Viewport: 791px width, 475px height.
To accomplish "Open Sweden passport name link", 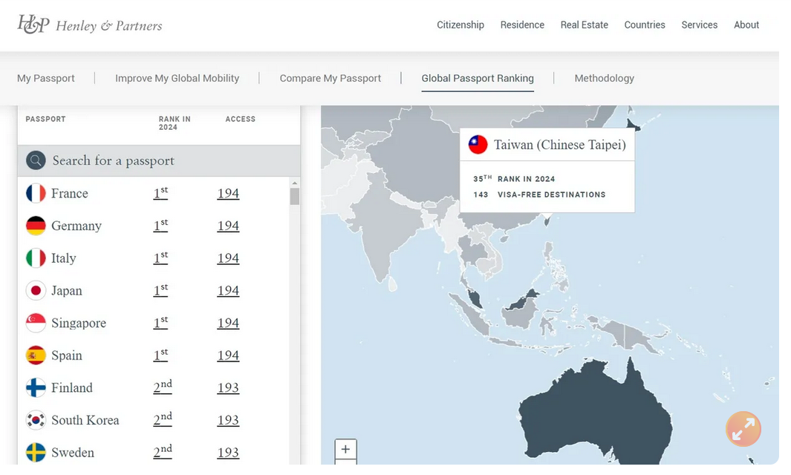I will pyautogui.click(x=73, y=452).
